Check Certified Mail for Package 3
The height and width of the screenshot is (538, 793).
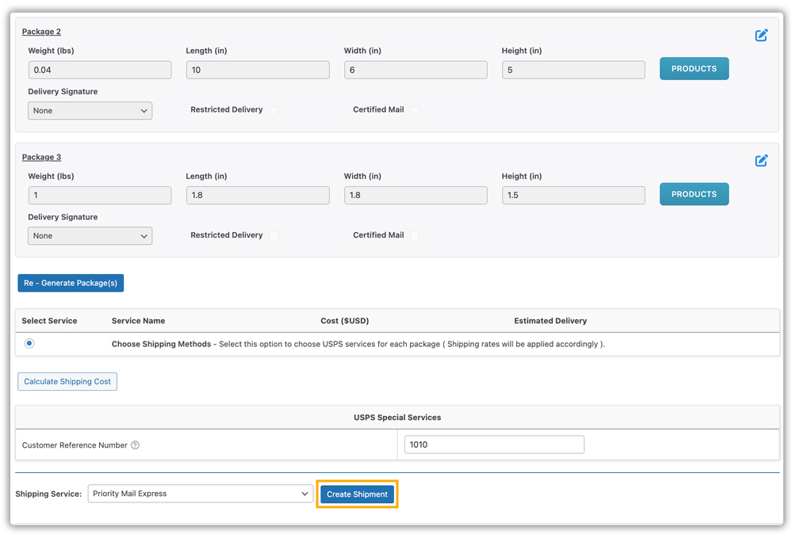[x=415, y=235]
